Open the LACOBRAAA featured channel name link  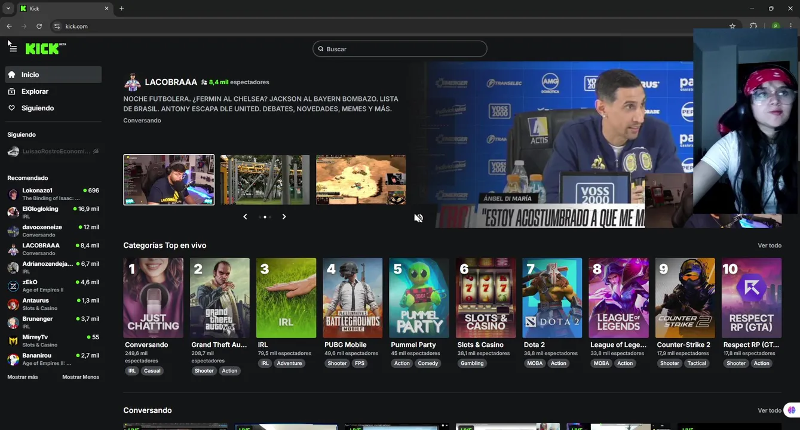[x=171, y=82]
